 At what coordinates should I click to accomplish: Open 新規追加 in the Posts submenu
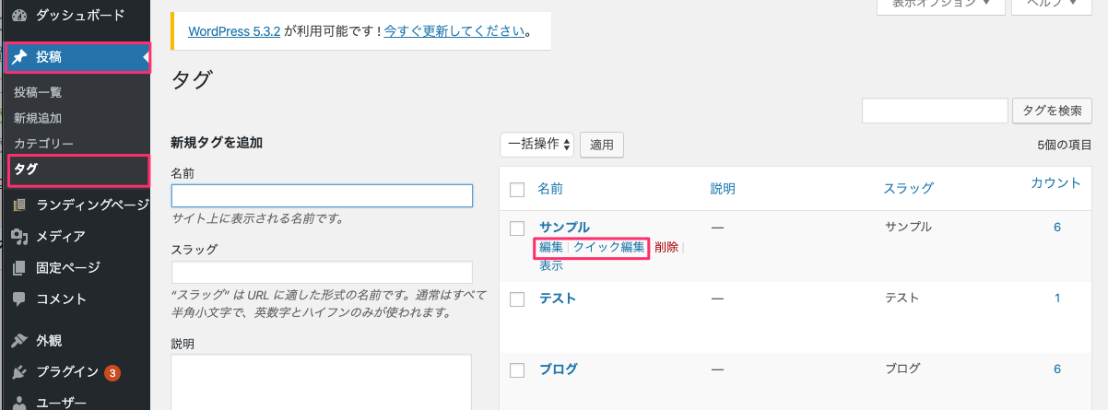38,118
